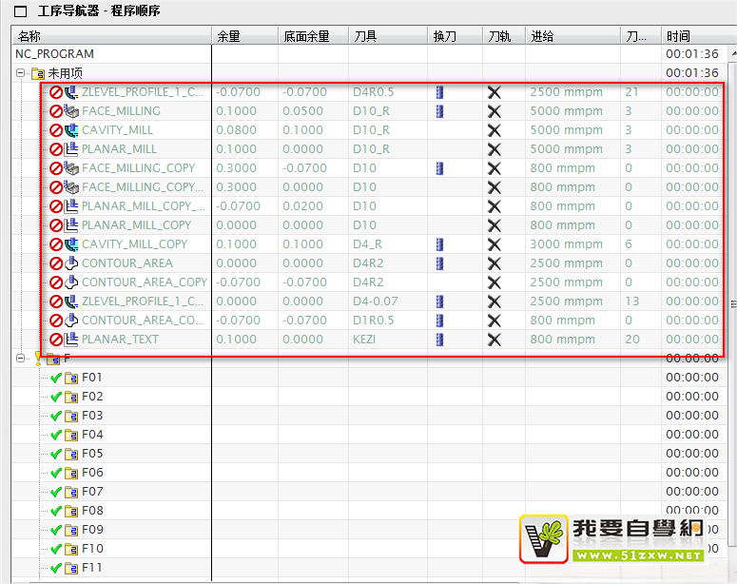Select the NC_PROGRAM root node
The height and width of the screenshot is (584, 737).
pyautogui.click(x=54, y=54)
